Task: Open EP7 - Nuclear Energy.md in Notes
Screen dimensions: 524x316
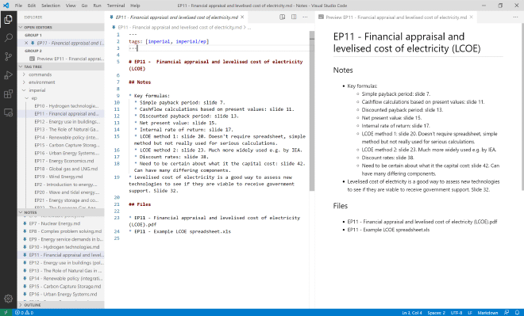Action: click(55, 223)
